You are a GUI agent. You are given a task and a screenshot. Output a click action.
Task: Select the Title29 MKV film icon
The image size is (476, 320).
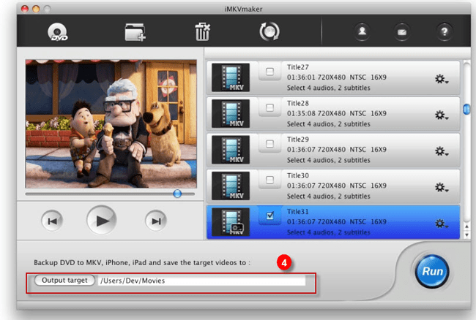tap(231, 150)
